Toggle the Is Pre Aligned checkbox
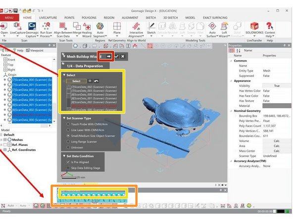Image resolution: width=293 pixels, height=219 pixels. (68, 162)
